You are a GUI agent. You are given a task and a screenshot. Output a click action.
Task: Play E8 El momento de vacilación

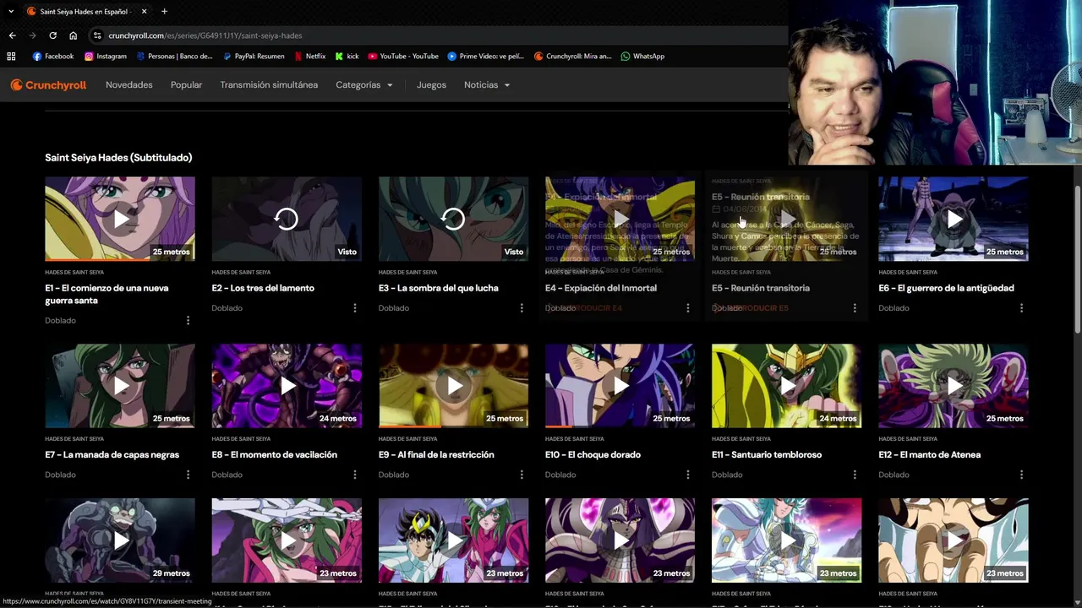tap(287, 386)
